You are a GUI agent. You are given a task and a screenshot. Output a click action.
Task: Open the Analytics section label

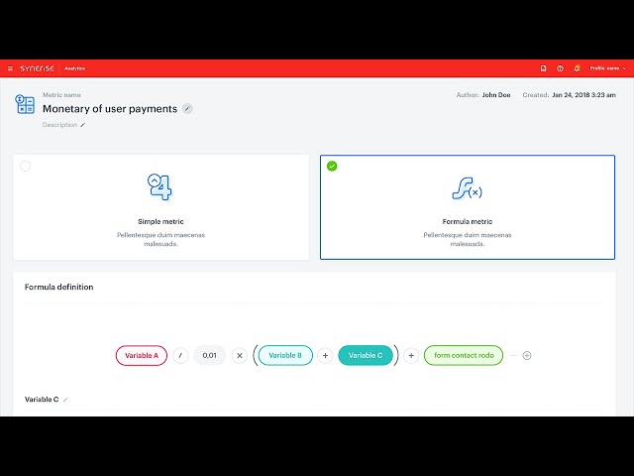(74, 68)
